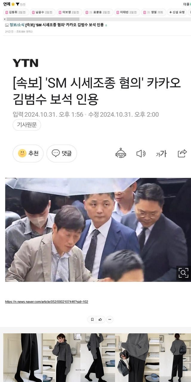Viewport: 191px width, 382px height.
Task: Open the 가가 font size setting
Action: pos(161,154)
